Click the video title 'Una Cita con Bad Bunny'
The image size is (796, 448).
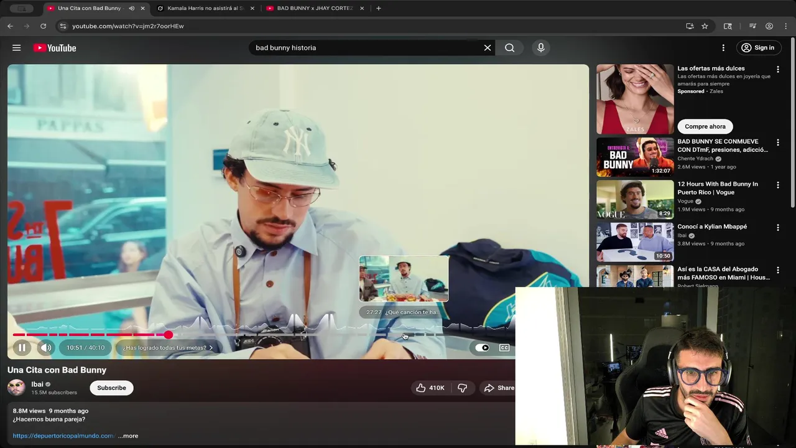coord(57,370)
